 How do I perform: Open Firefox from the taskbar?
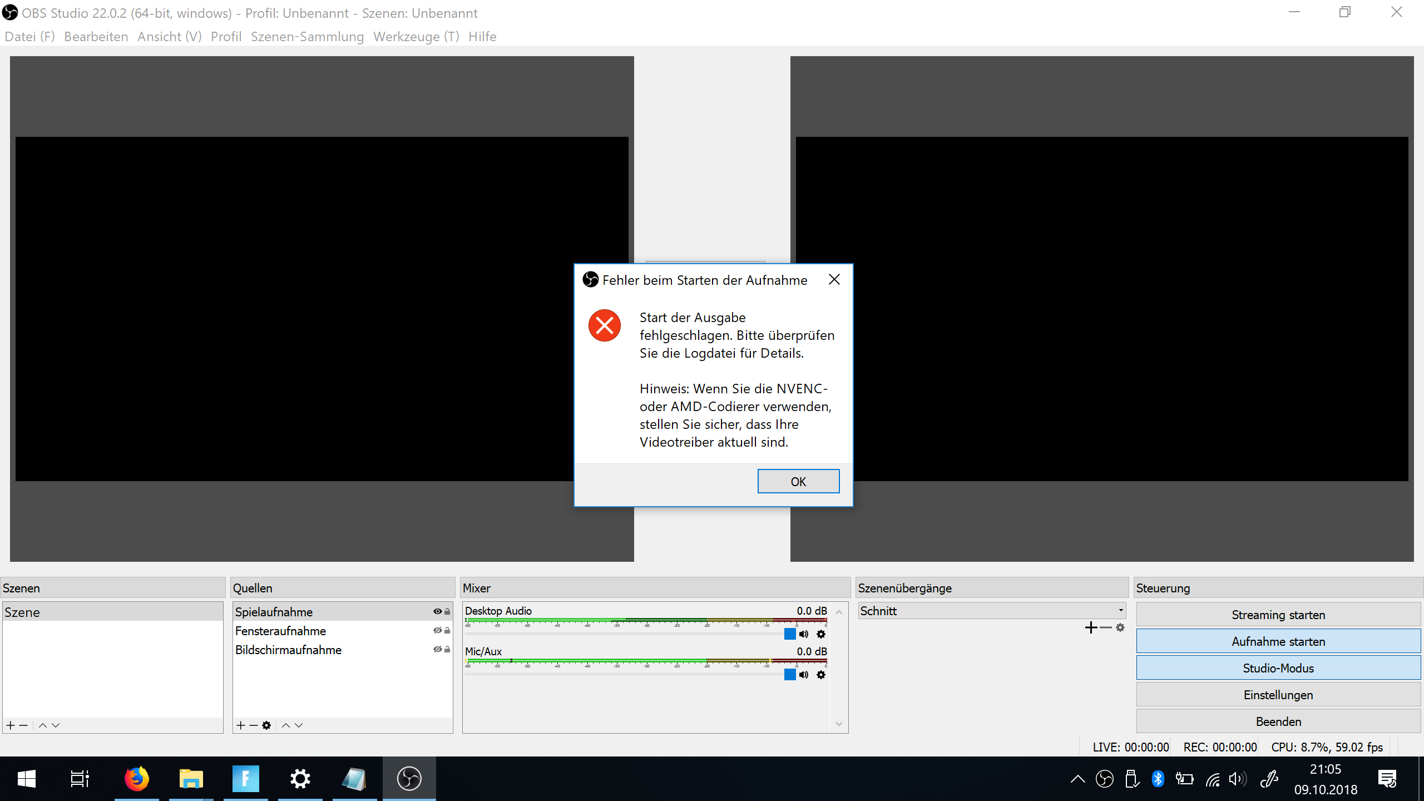(x=137, y=778)
